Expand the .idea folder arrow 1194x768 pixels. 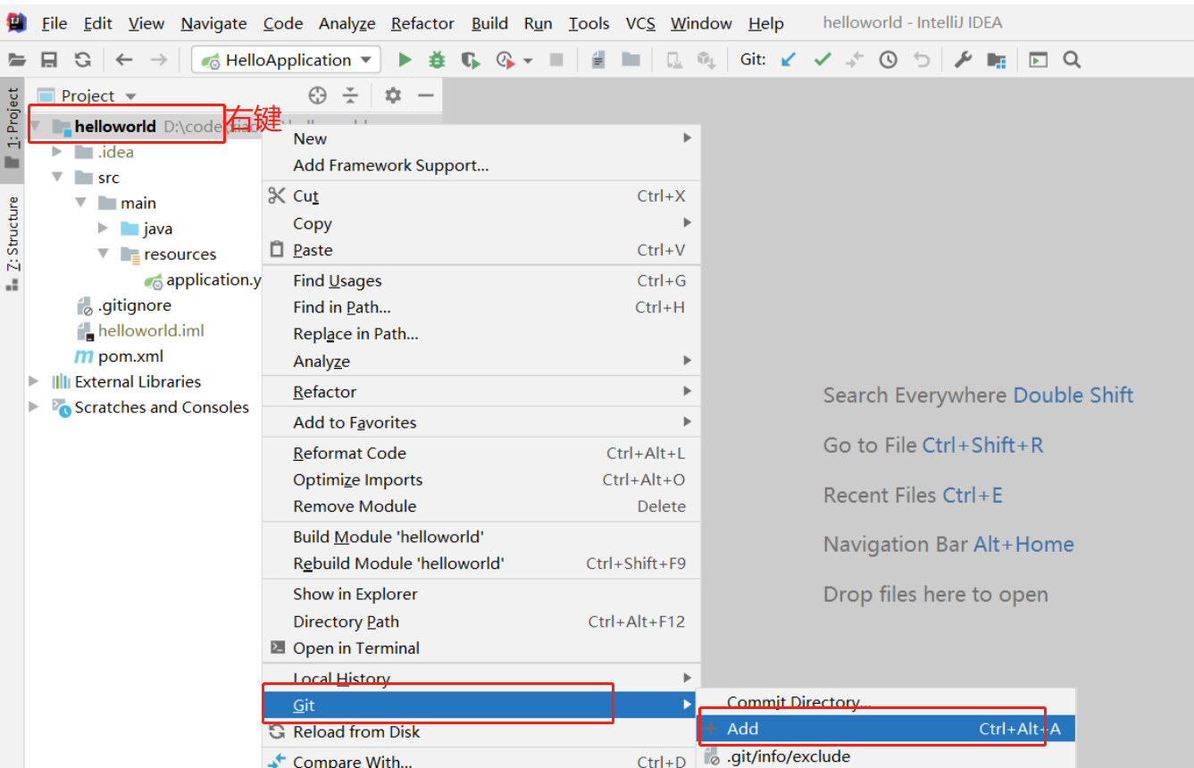[x=58, y=152]
